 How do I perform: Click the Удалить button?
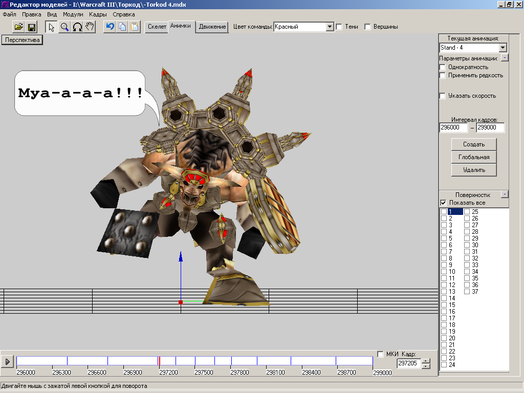473,170
